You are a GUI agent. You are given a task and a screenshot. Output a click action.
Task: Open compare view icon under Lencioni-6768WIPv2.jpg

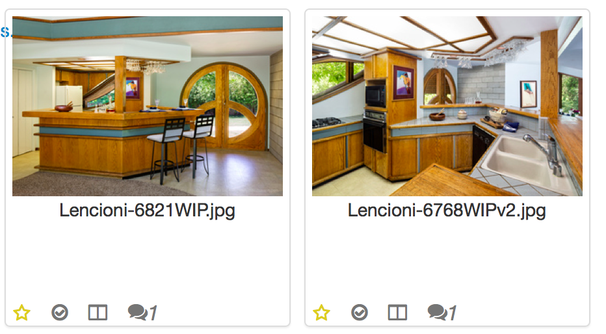click(x=398, y=313)
